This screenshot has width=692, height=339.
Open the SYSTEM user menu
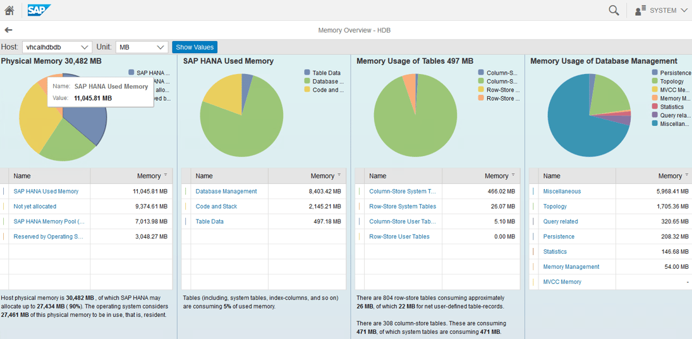tap(662, 10)
